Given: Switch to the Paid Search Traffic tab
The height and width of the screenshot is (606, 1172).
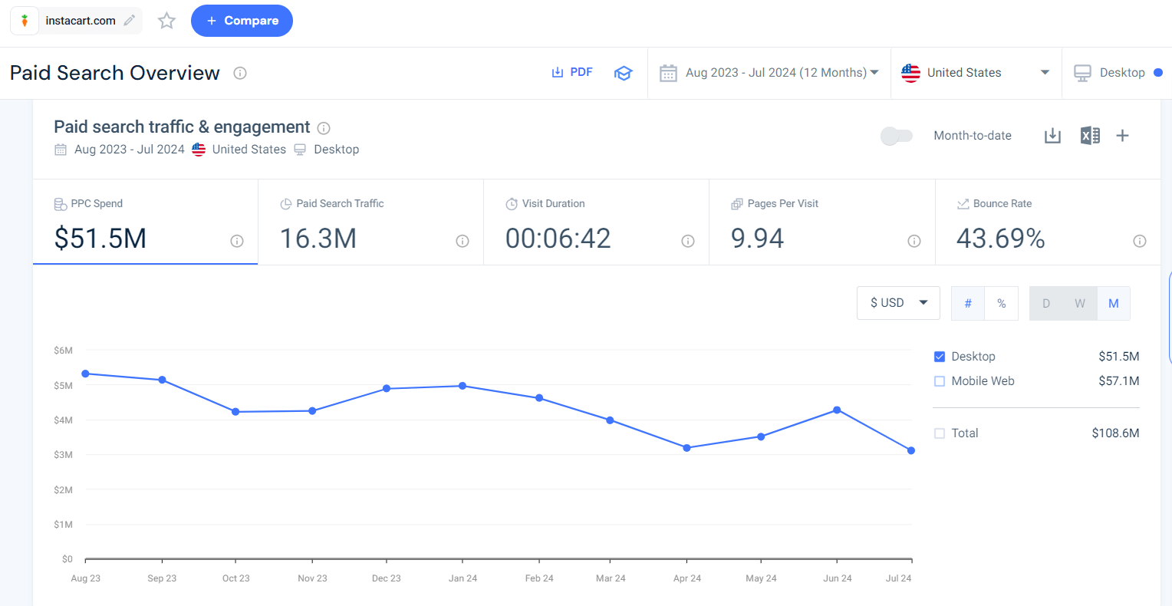Looking at the screenshot, I should pos(370,222).
